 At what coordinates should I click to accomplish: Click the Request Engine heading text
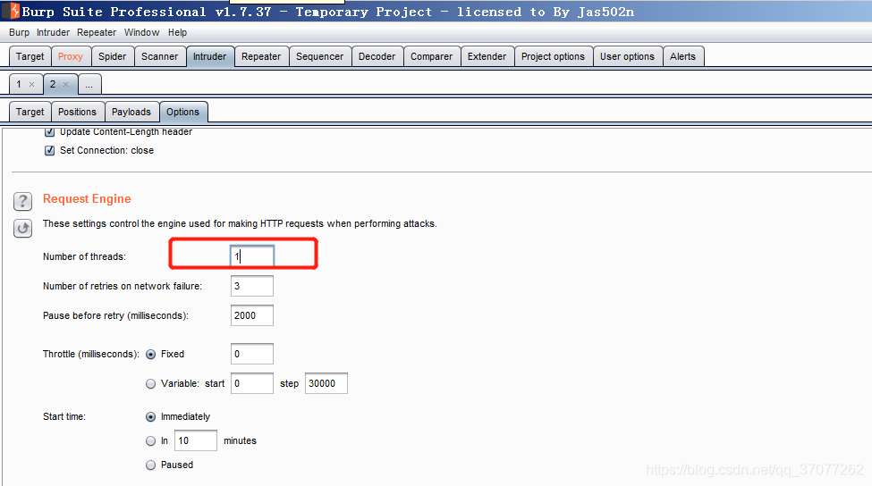87,199
